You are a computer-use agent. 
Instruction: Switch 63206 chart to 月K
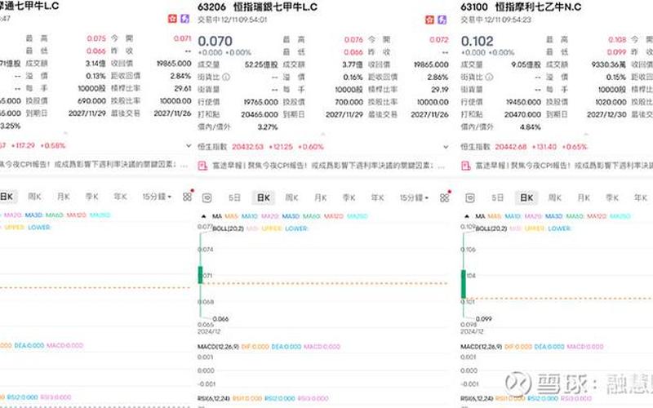(320, 197)
